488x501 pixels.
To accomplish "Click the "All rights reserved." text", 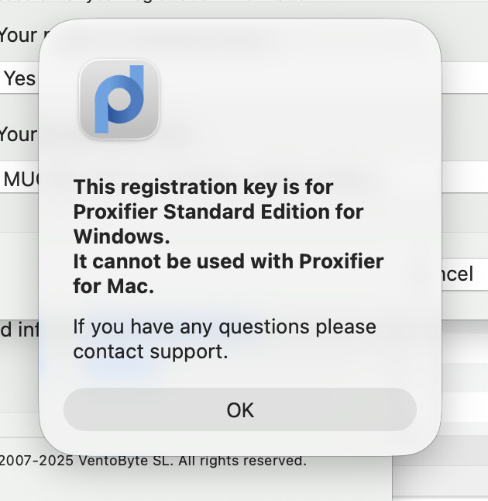I will (x=242, y=461).
